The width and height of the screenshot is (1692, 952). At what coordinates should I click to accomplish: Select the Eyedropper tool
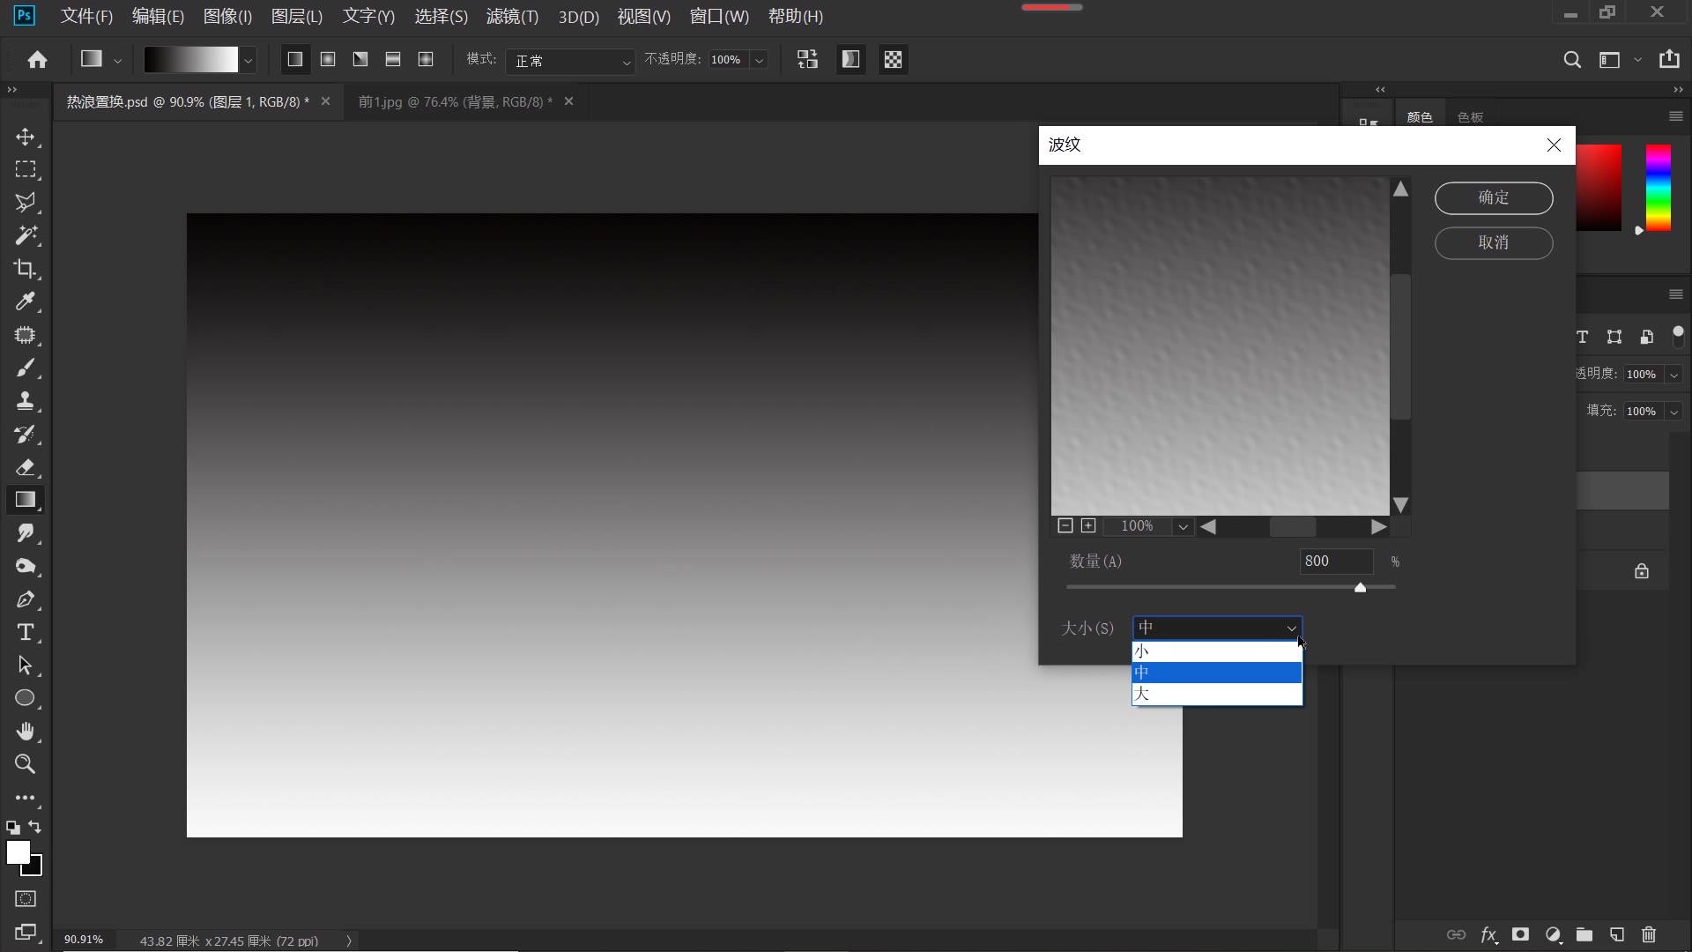point(25,302)
